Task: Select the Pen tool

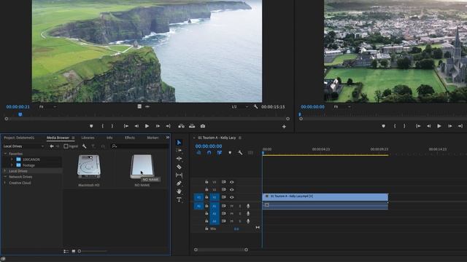Action: tap(179, 183)
